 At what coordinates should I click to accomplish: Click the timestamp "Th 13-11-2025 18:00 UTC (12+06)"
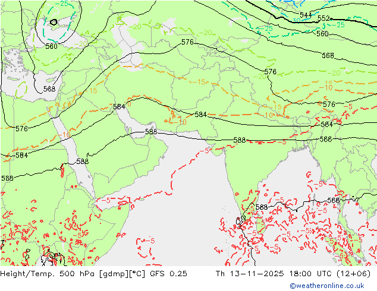293,274
